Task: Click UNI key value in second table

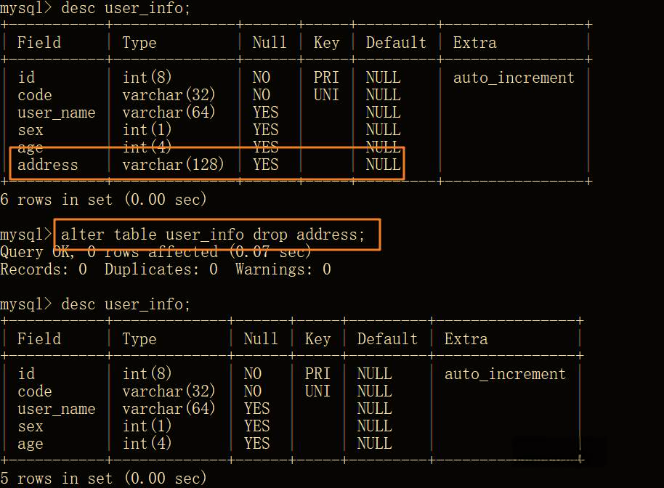Action: coord(317,391)
